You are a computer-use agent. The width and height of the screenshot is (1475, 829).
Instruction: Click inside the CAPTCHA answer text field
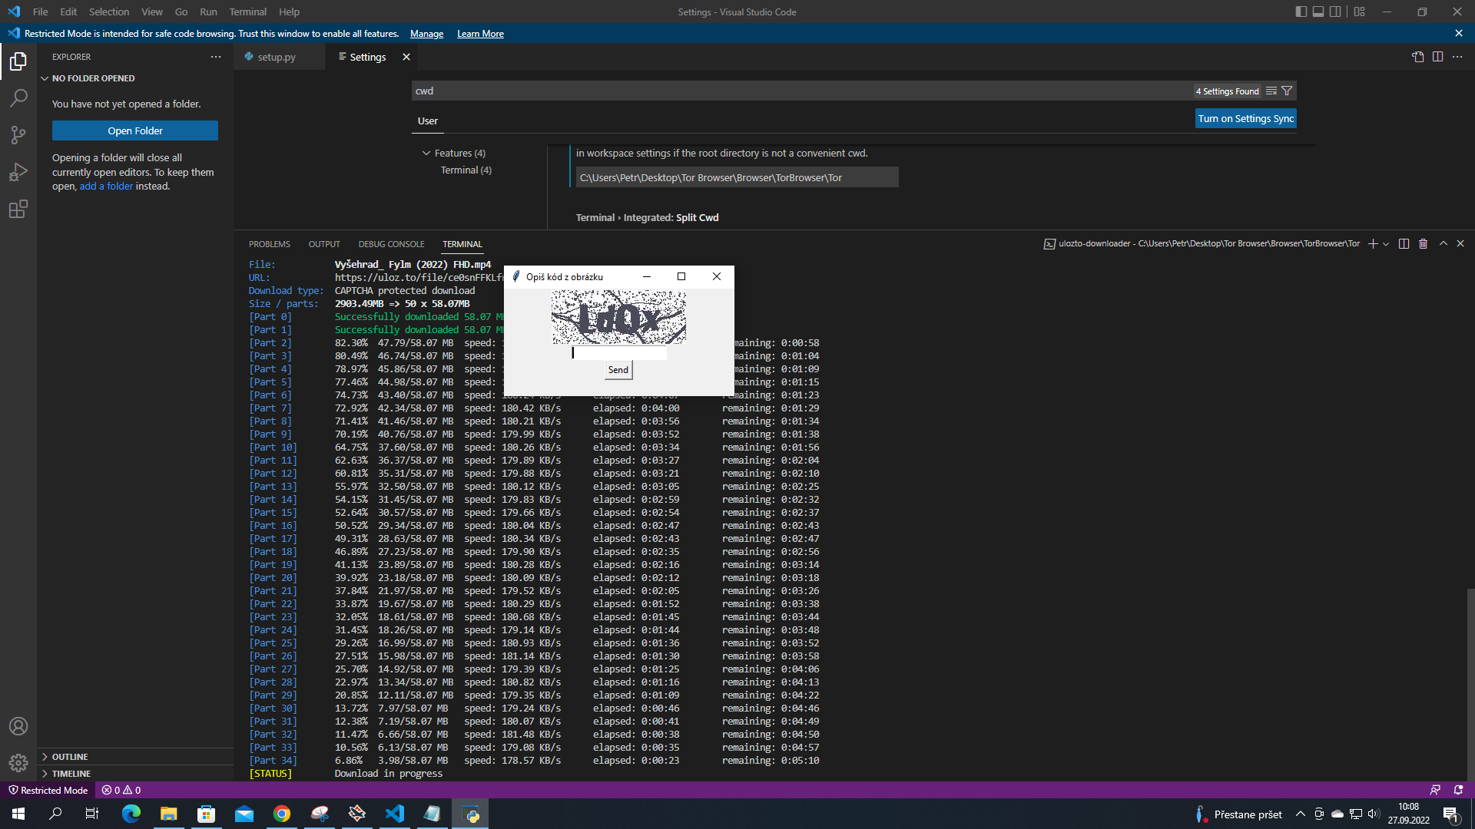click(619, 352)
